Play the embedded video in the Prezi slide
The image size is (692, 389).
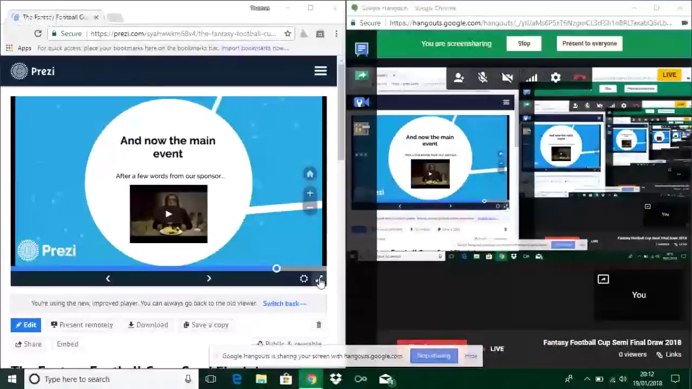169,214
